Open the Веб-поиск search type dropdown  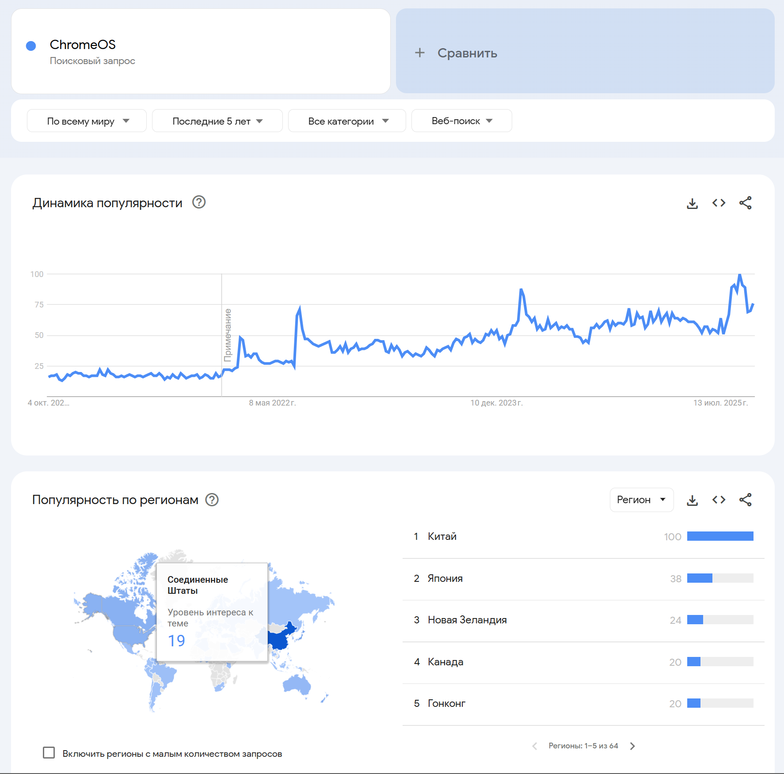click(461, 121)
